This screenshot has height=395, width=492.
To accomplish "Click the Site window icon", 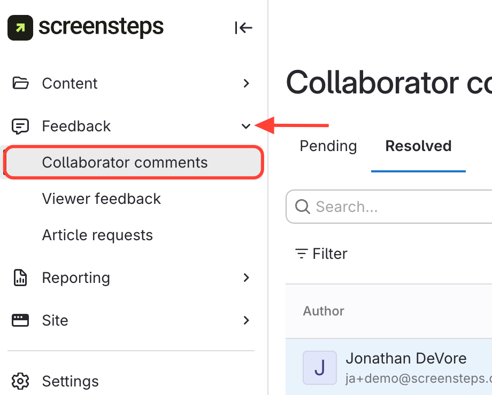I will tap(20, 320).
